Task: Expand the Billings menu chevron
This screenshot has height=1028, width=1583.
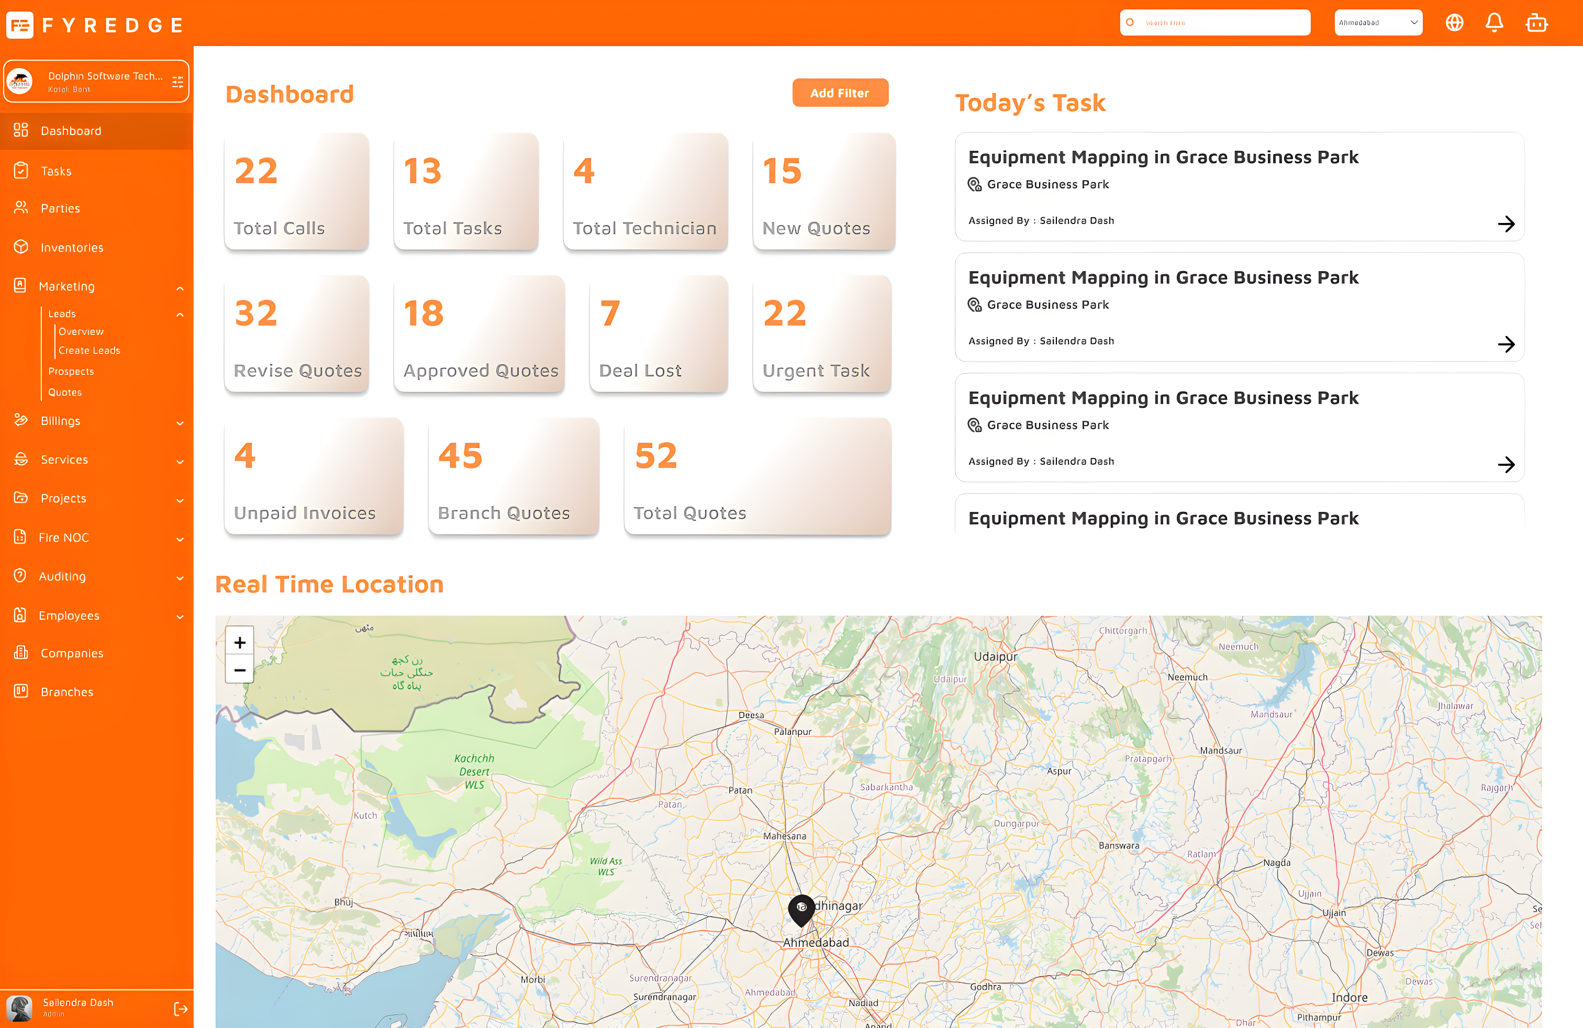Action: (180, 423)
